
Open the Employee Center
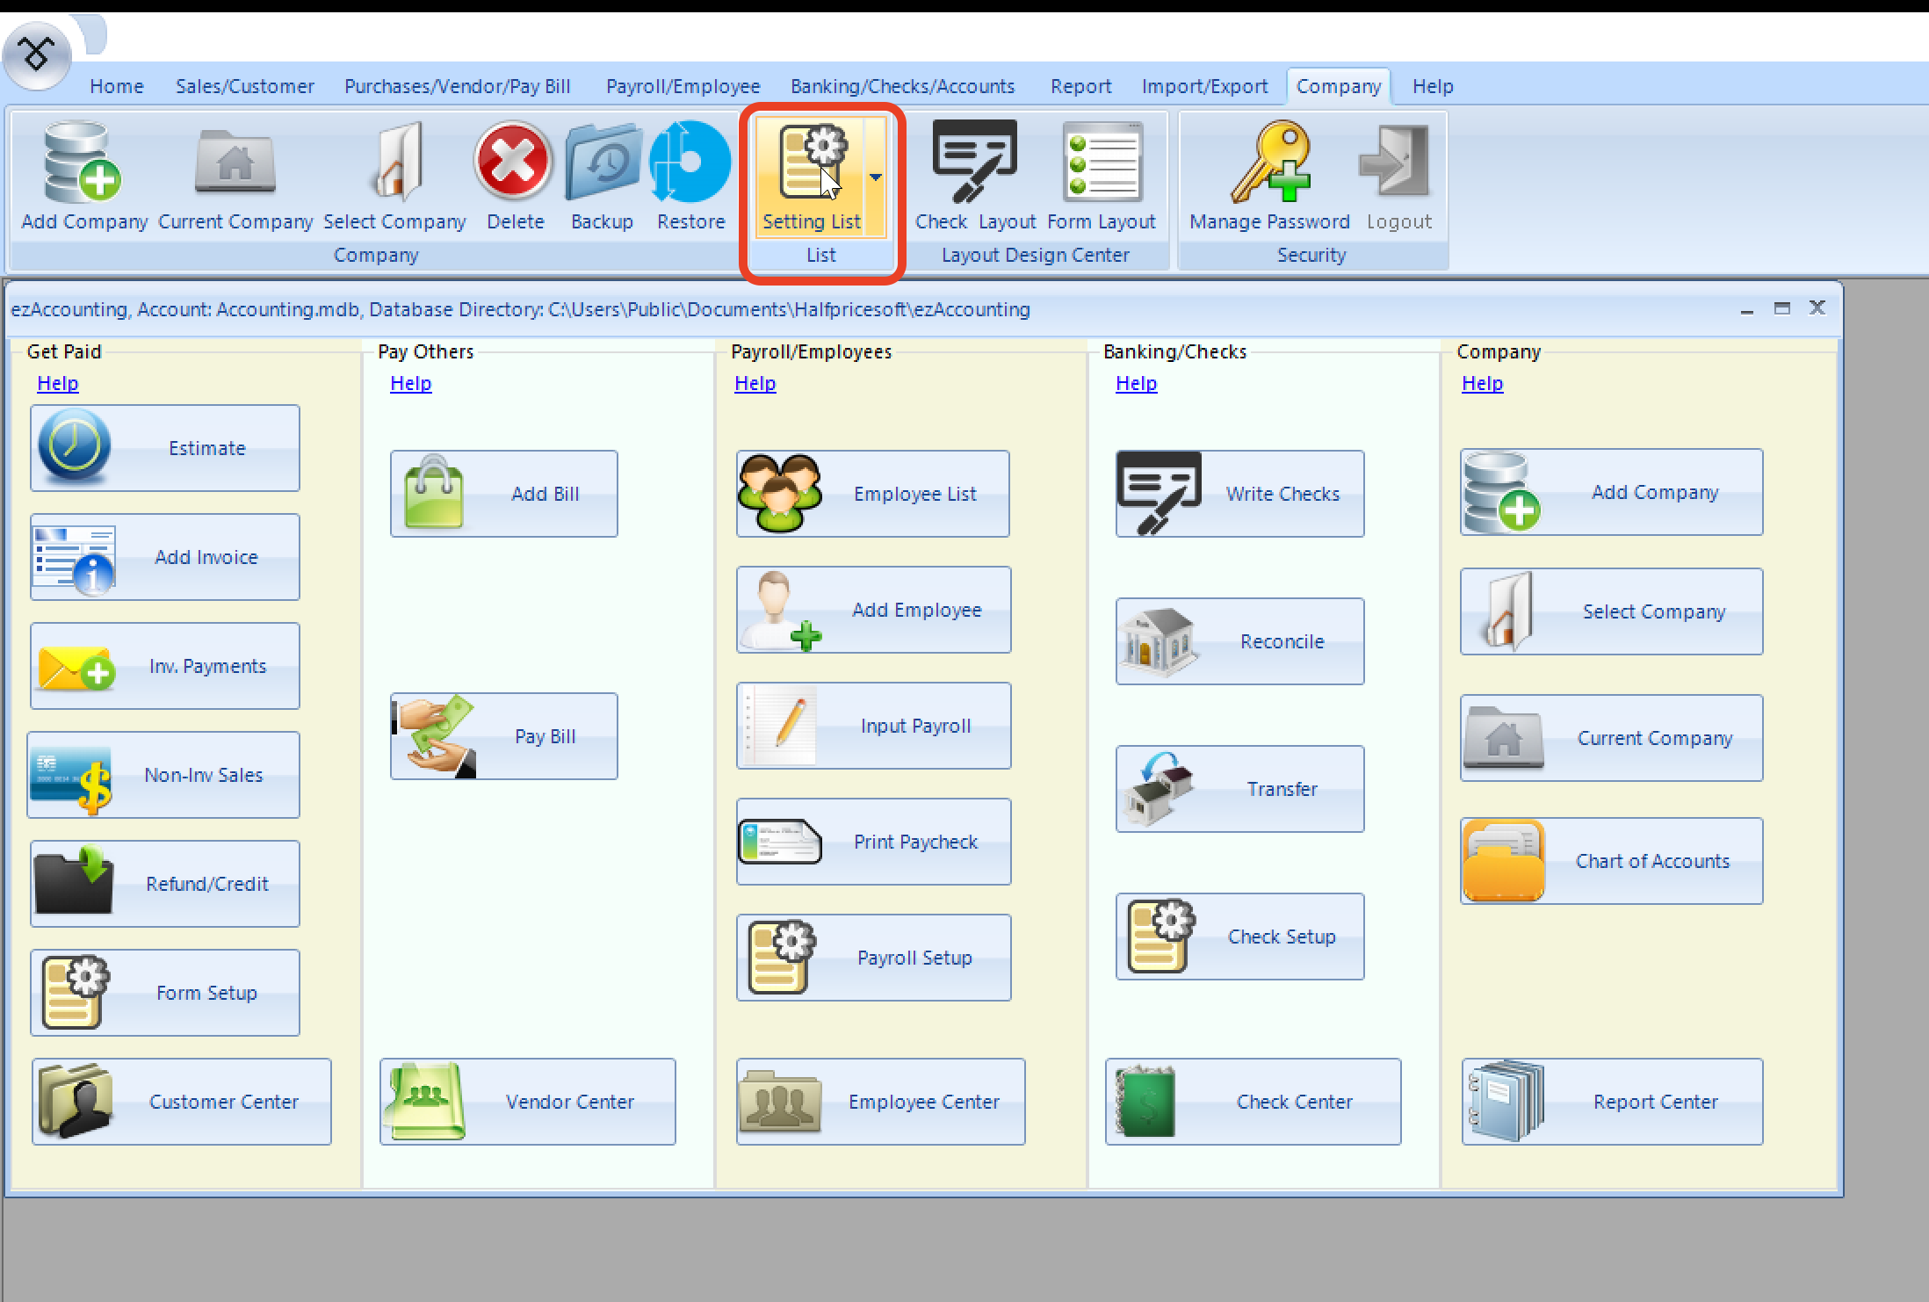pos(879,1102)
